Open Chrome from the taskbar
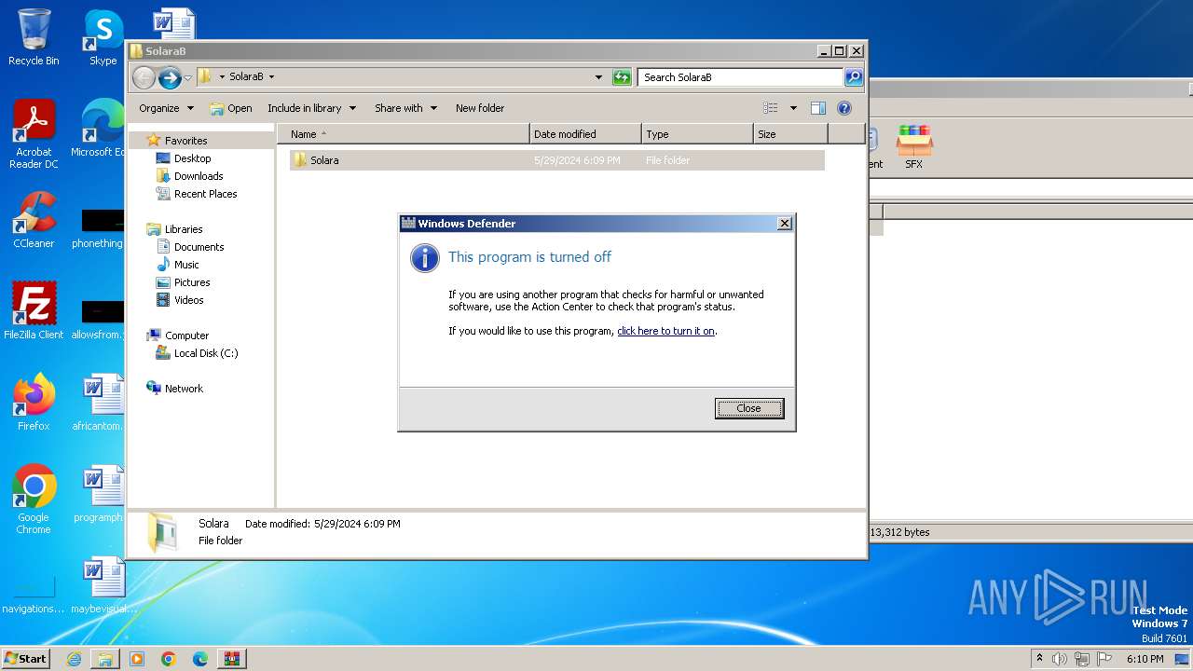The width and height of the screenshot is (1193, 671). [169, 659]
